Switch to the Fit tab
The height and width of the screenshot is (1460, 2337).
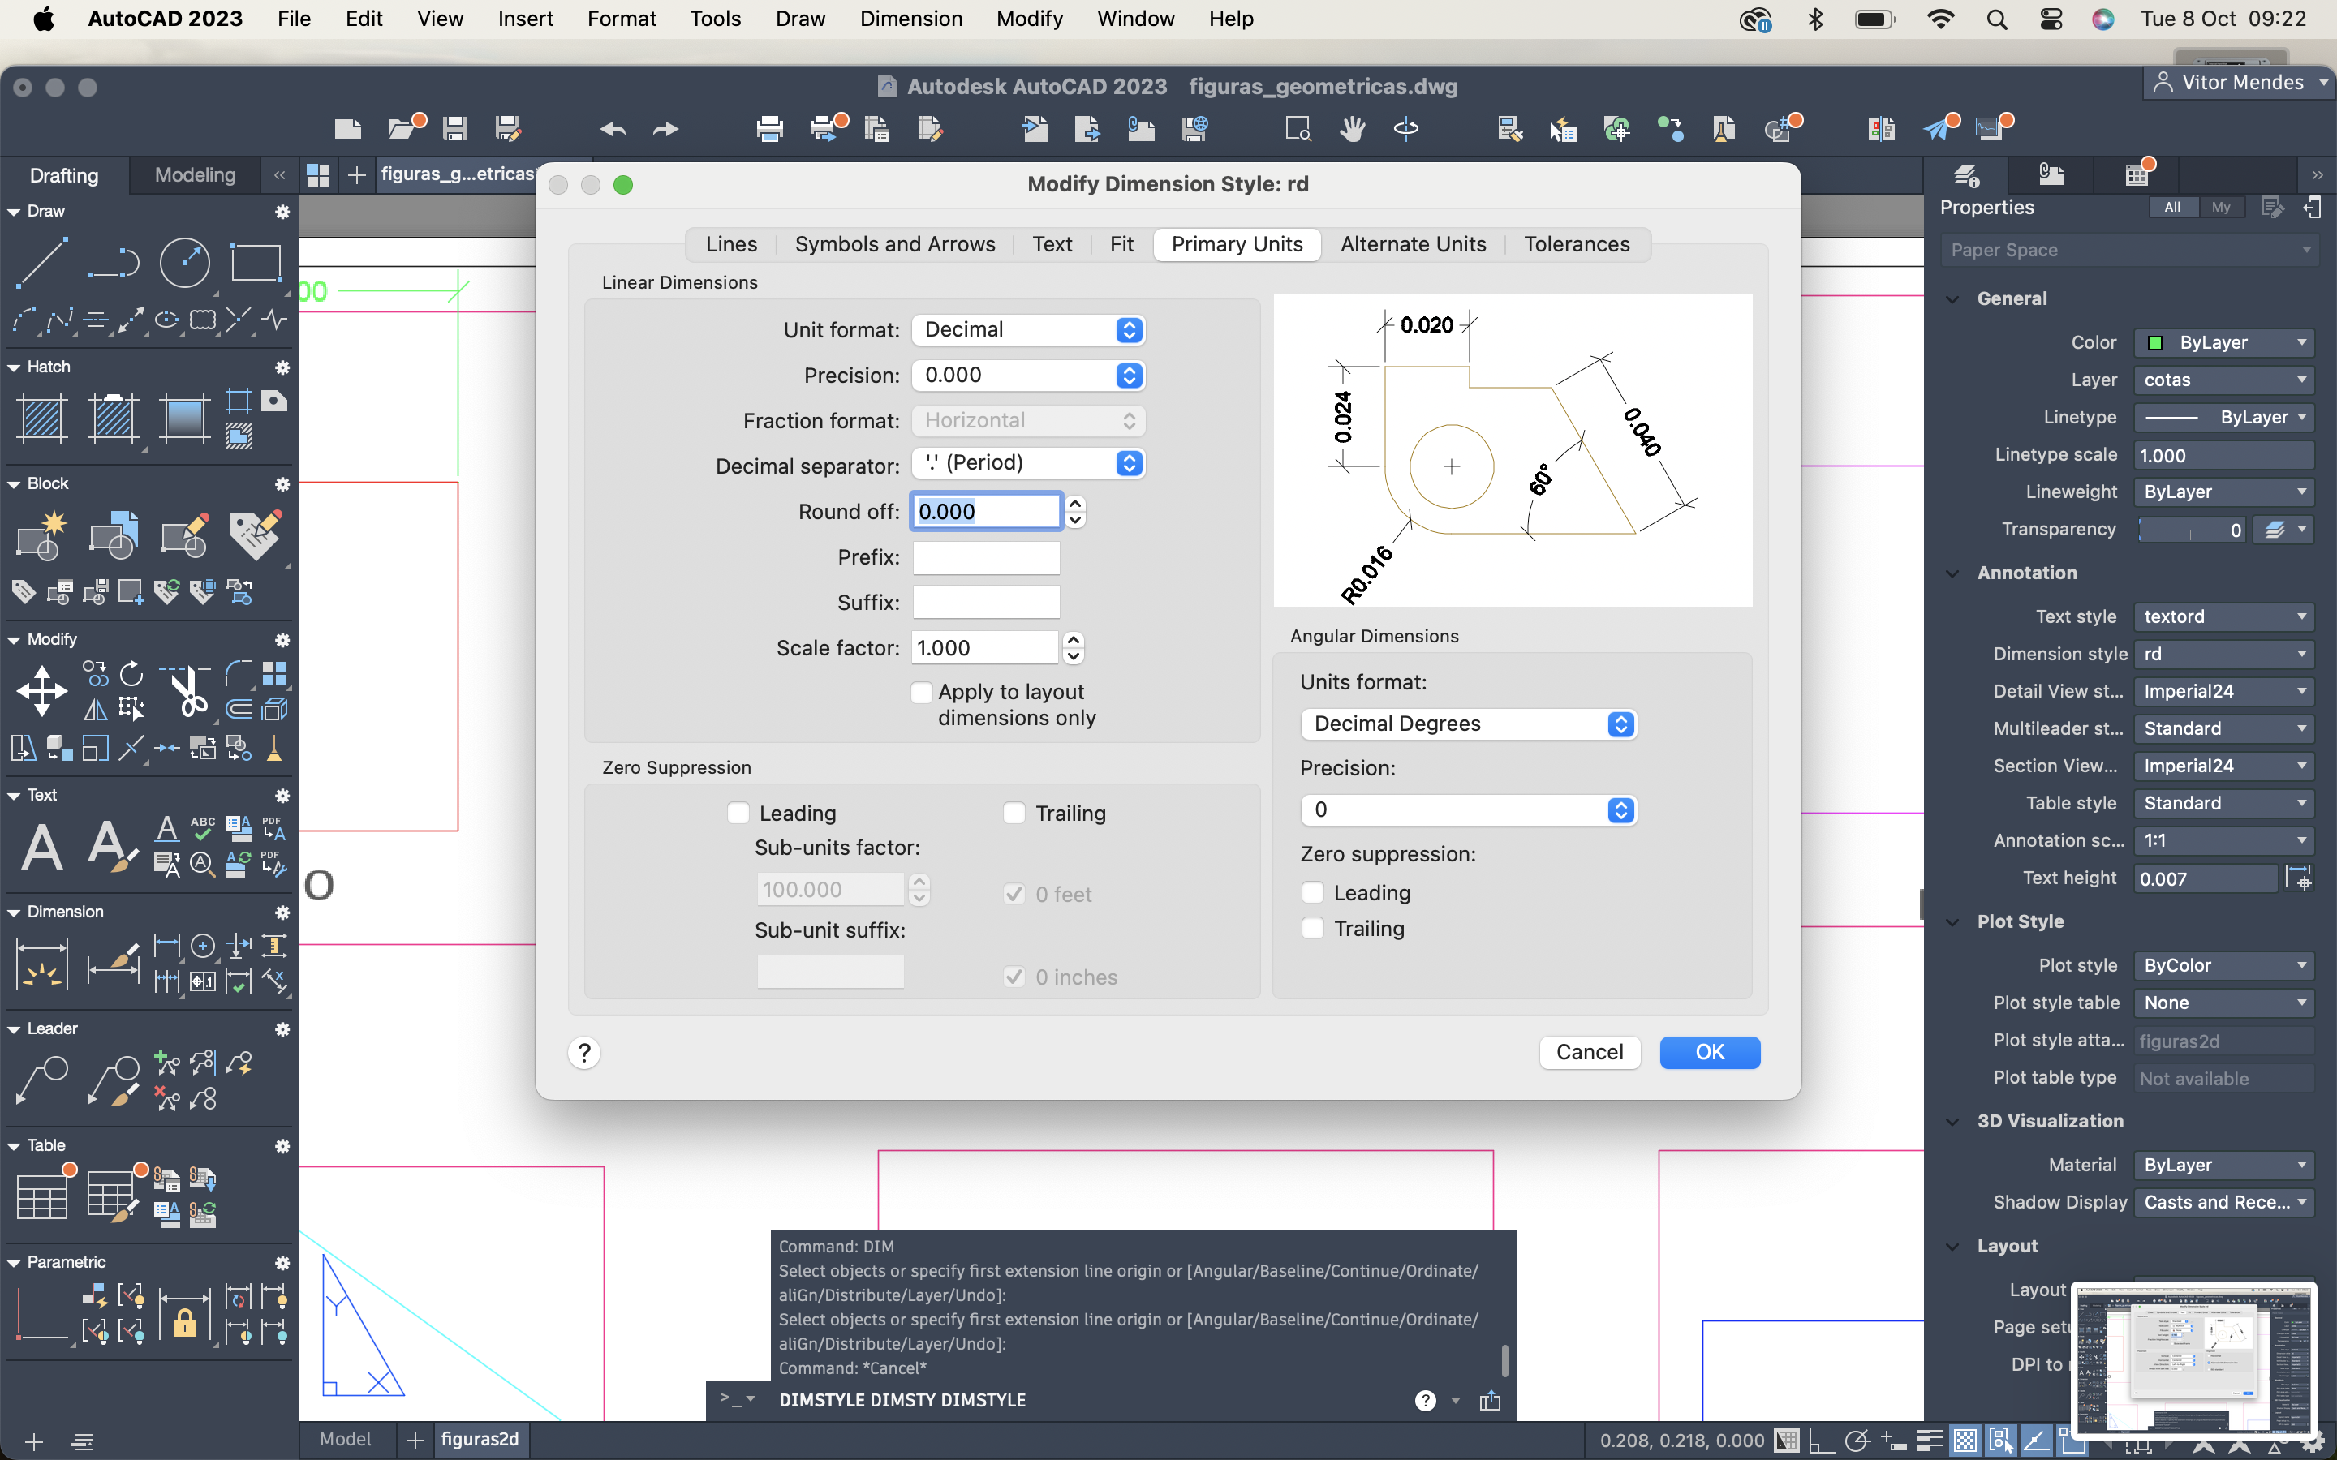pyautogui.click(x=1121, y=244)
